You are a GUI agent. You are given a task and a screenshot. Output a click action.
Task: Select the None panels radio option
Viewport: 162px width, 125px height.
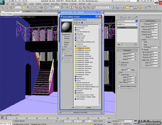tap(143, 42)
